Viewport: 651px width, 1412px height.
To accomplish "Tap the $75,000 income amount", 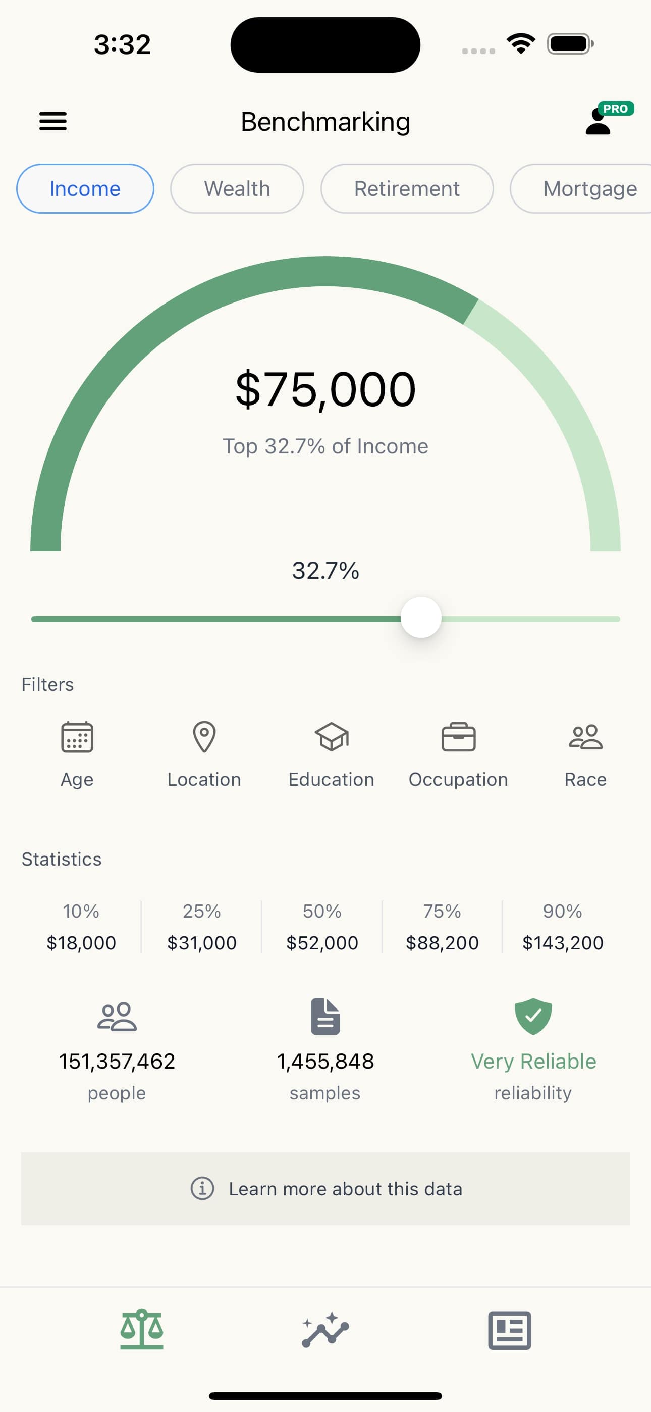I will (x=325, y=390).
